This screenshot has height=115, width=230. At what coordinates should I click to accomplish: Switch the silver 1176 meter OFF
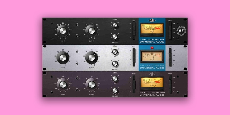(x=170, y=64)
